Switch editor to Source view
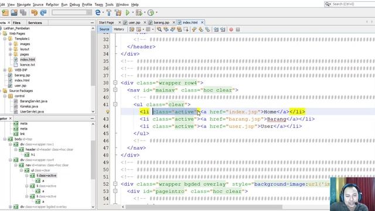This screenshot has width=375, height=211. (x=104, y=29)
